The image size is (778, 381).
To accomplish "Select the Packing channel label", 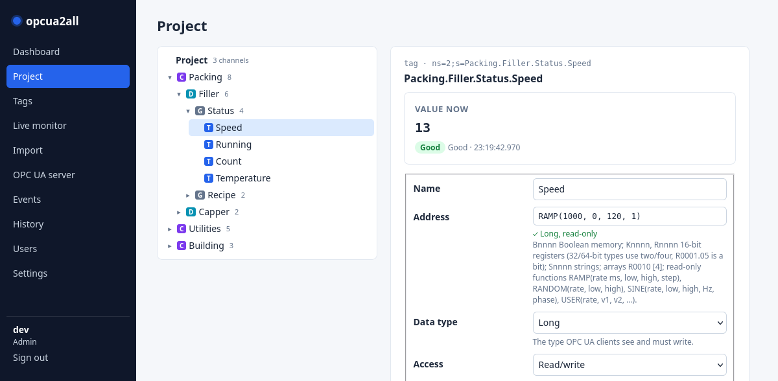I will coord(206,77).
